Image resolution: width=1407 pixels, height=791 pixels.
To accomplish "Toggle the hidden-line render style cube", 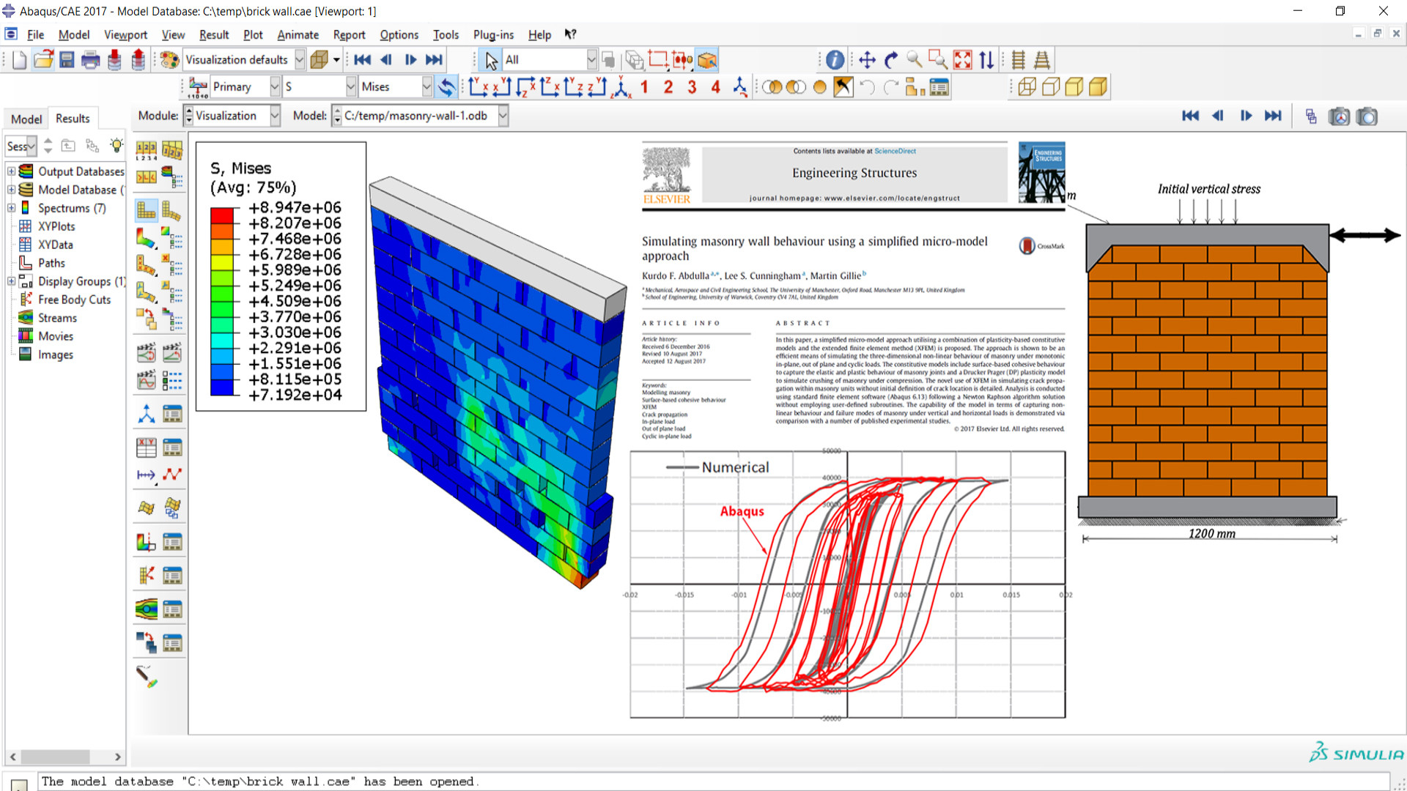I will coord(1050,87).
